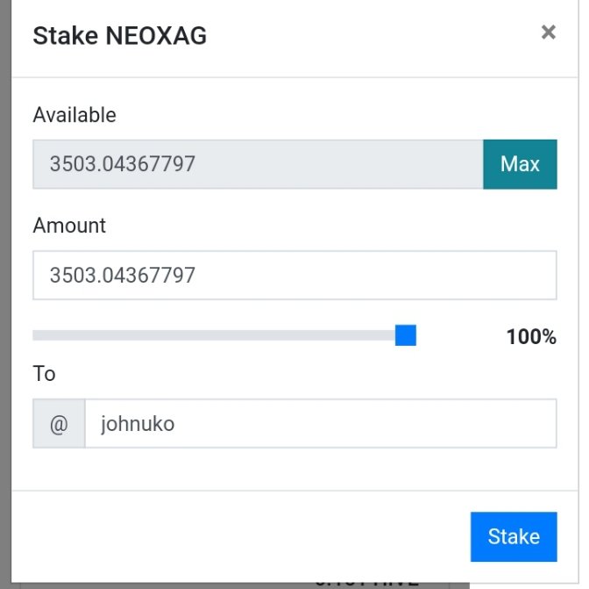Click the Available label
This screenshot has height=589, width=589.
(x=75, y=115)
